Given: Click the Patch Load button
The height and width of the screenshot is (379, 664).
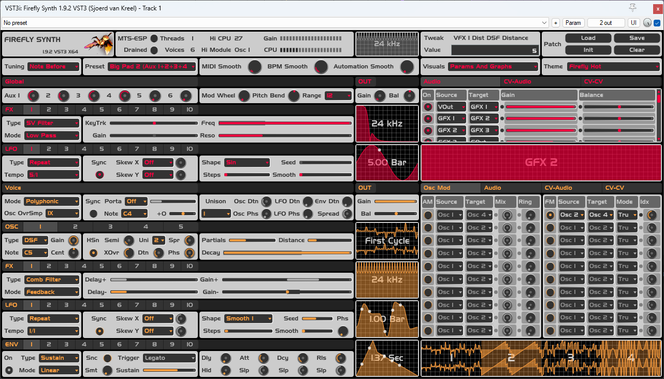Looking at the screenshot, I should 588,38.
